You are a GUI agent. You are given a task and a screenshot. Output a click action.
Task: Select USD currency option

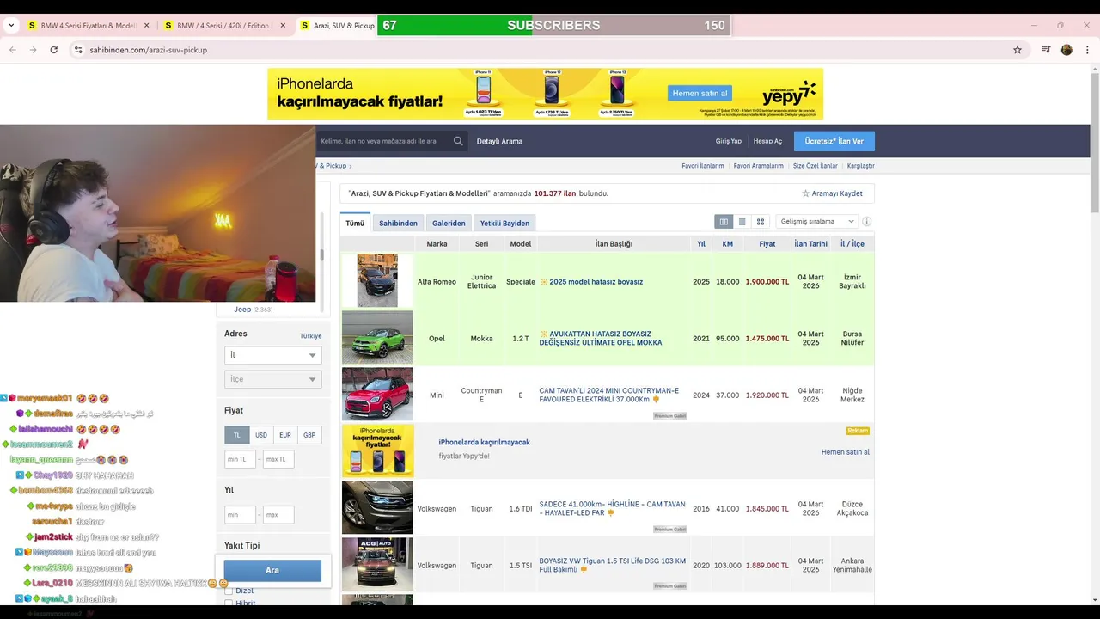(261, 435)
